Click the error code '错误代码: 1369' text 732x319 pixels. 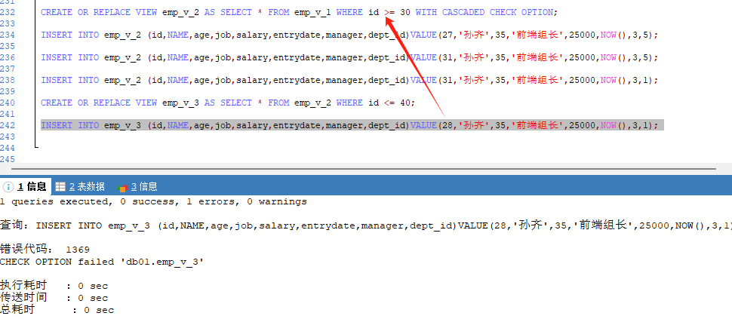click(45, 250)
